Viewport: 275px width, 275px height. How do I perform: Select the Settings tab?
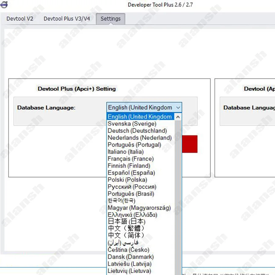[111, 19]
